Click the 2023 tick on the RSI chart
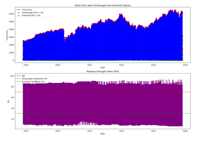 pos(153,131)
